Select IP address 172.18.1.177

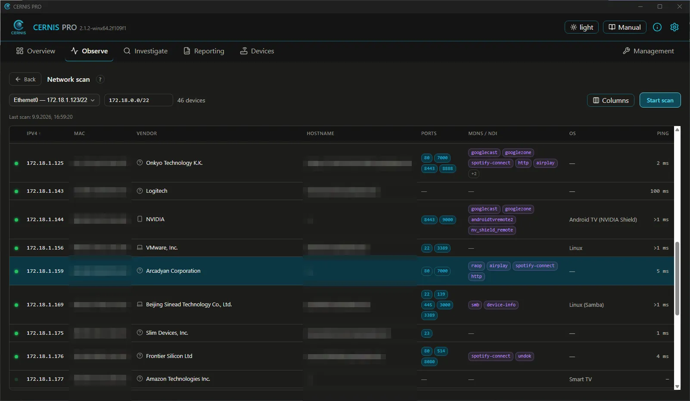click(x=45, y=379)
